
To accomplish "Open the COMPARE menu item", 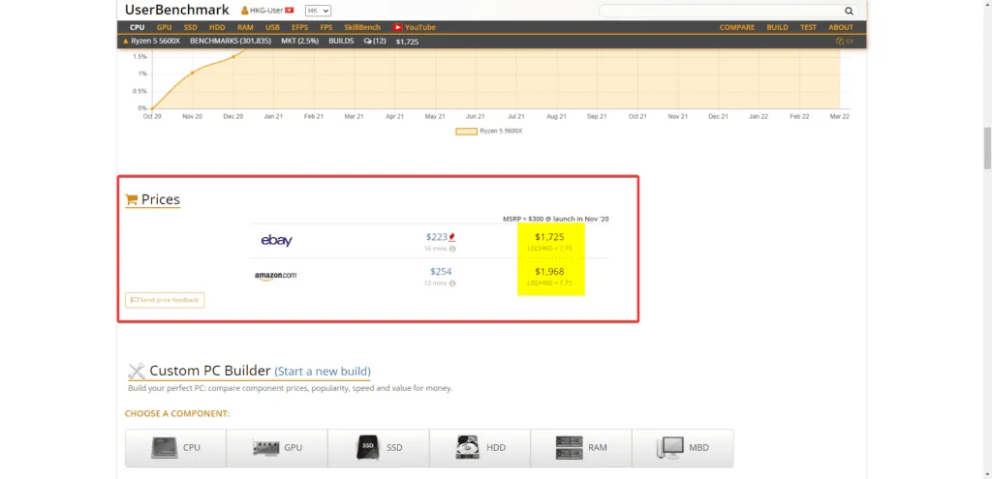I will tap(737, 27).
